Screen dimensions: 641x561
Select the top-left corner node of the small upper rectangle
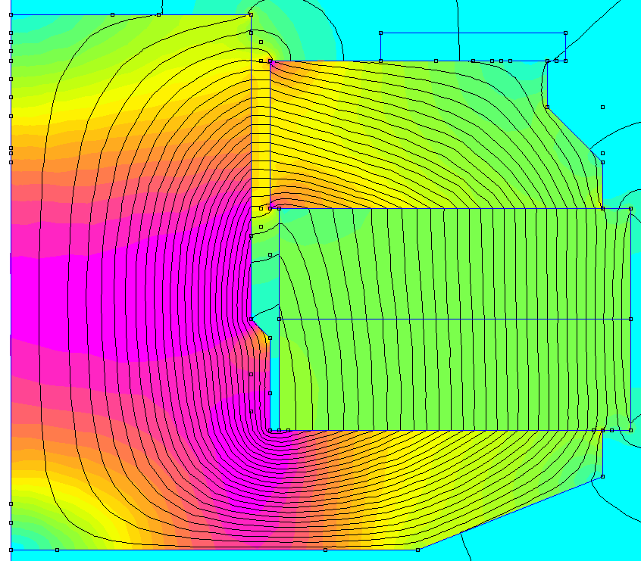point(380,33)
